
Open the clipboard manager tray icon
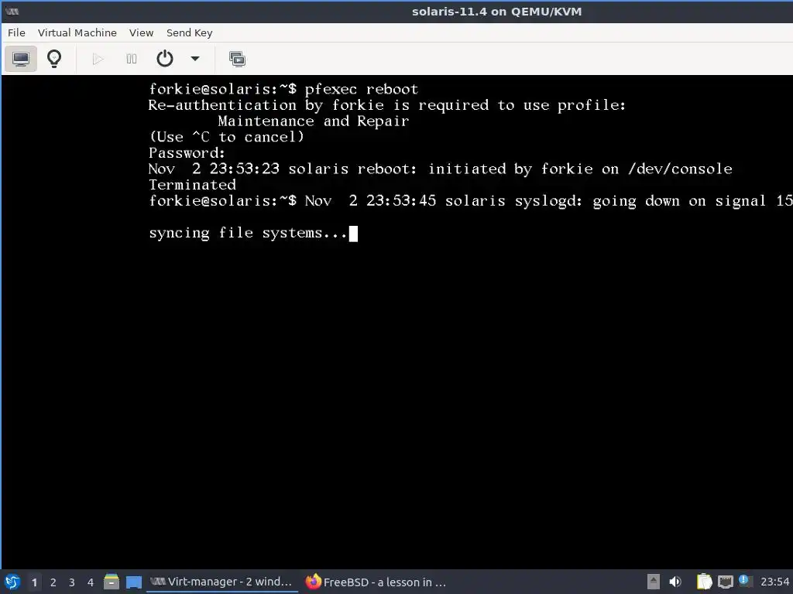pyautogui.click(x=704, y=582)
